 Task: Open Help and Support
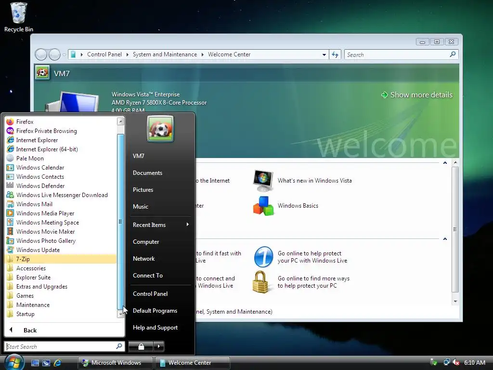point(160,328)
